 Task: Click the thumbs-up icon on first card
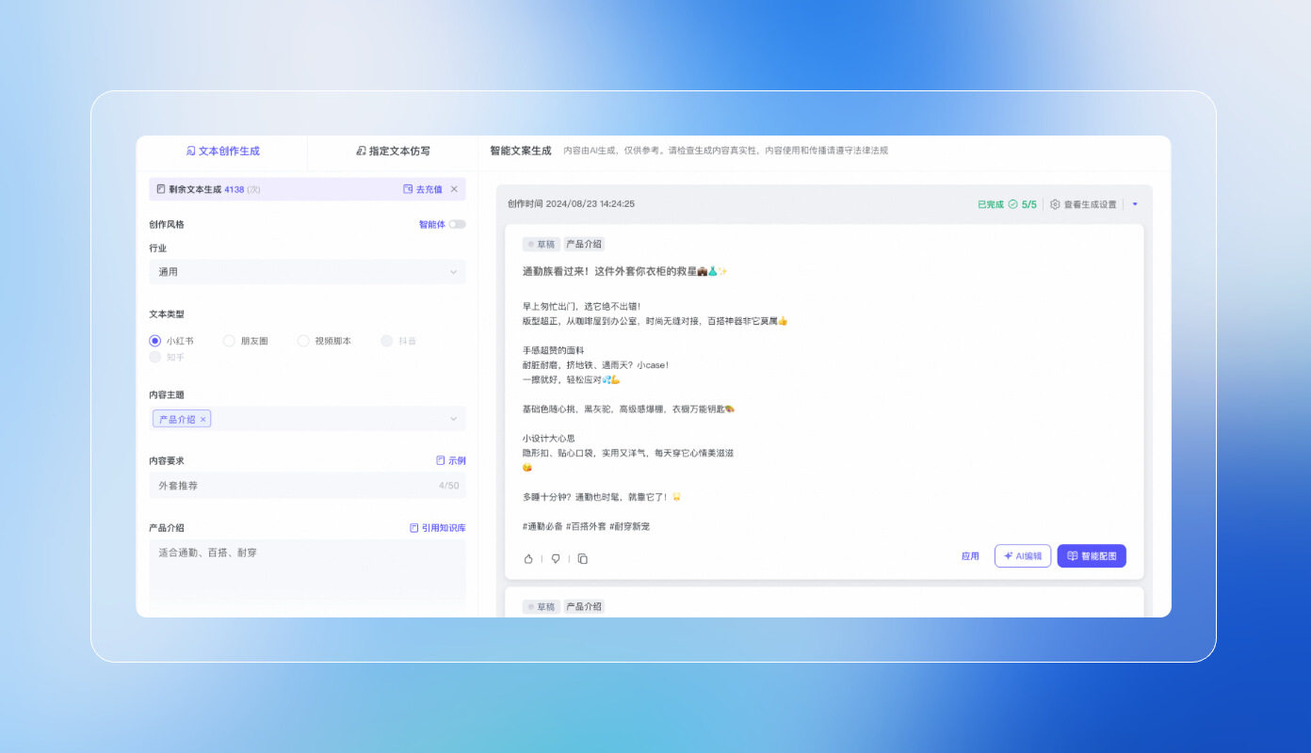click(x=528, y=558)
